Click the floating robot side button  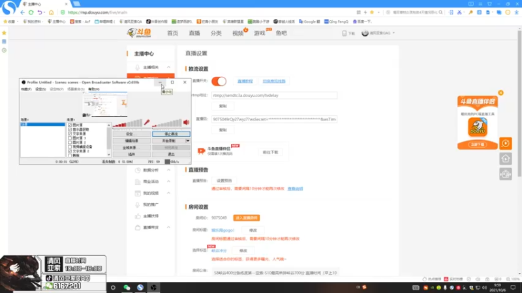[505, 174]
